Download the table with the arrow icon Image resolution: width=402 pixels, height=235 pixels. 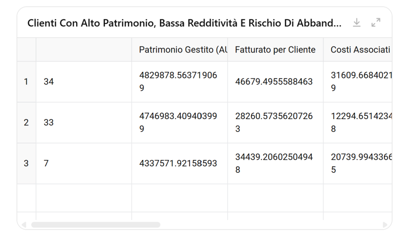pyautogui.click(x=356, y=22)
